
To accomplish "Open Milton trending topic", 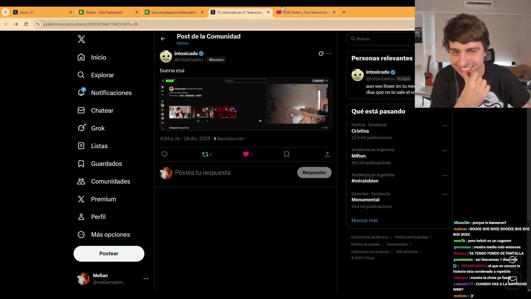I will click(358, 156).
